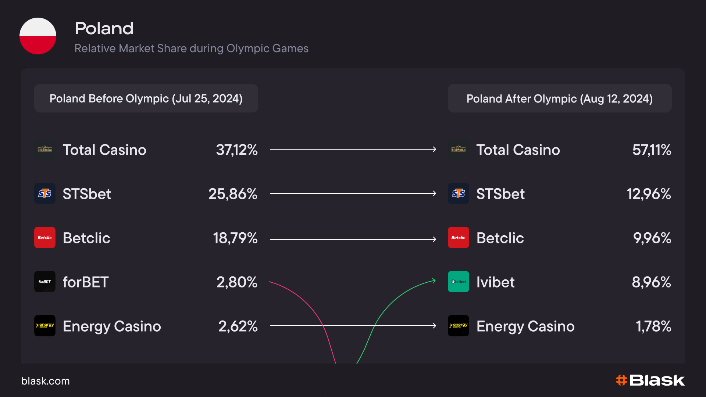Click the left Betclic red logo icon
Screen dimensions: 706x397
point(45,237)
